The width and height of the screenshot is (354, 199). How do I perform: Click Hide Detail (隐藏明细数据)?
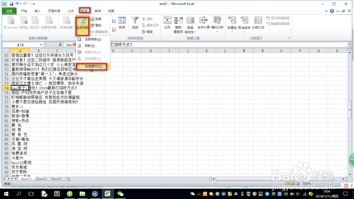point(278,24)
